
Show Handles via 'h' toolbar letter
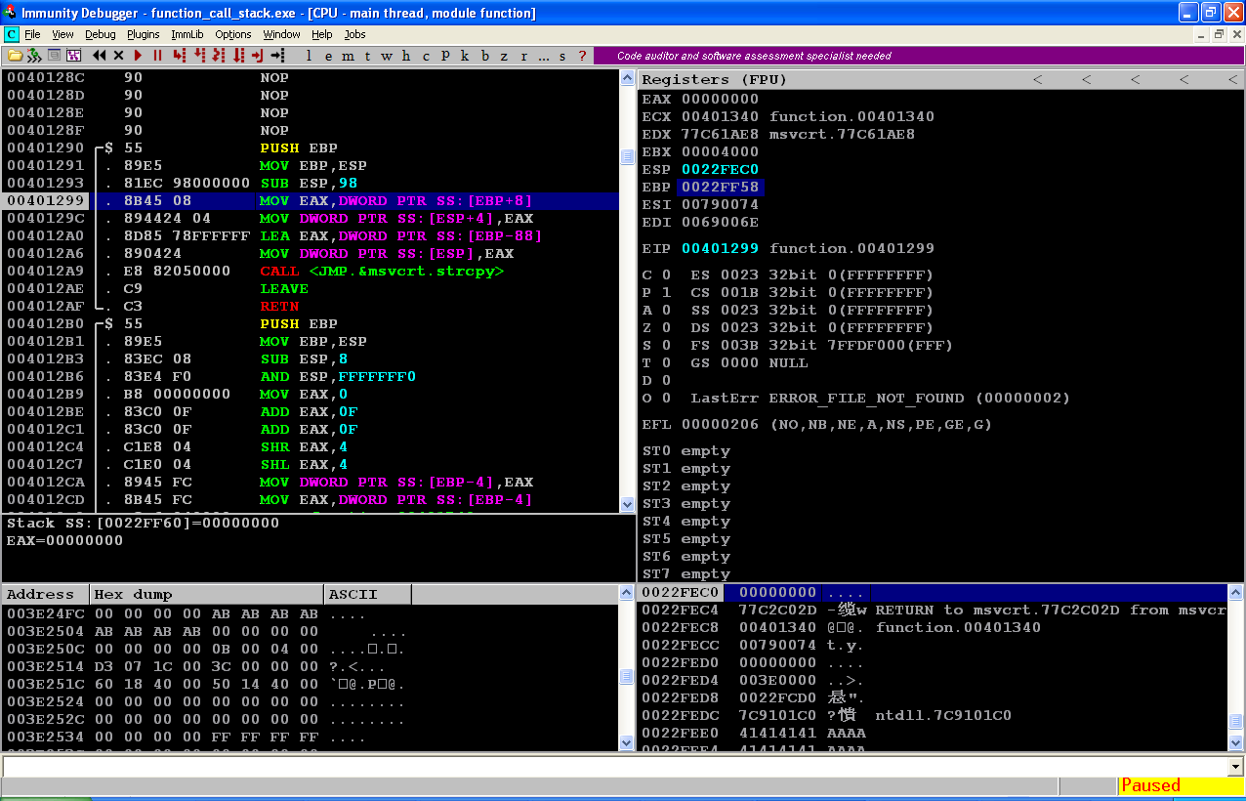pos(405,56)
